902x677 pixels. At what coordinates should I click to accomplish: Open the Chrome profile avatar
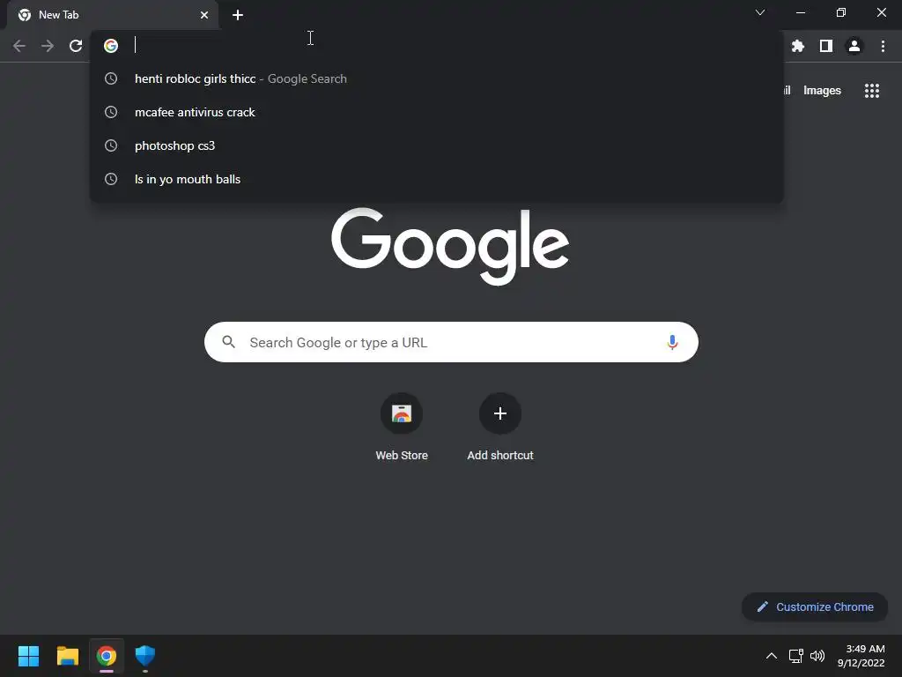coord(854,46)
